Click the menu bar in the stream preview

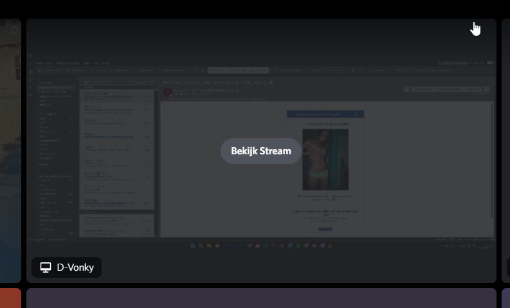(x=71, y=63)
